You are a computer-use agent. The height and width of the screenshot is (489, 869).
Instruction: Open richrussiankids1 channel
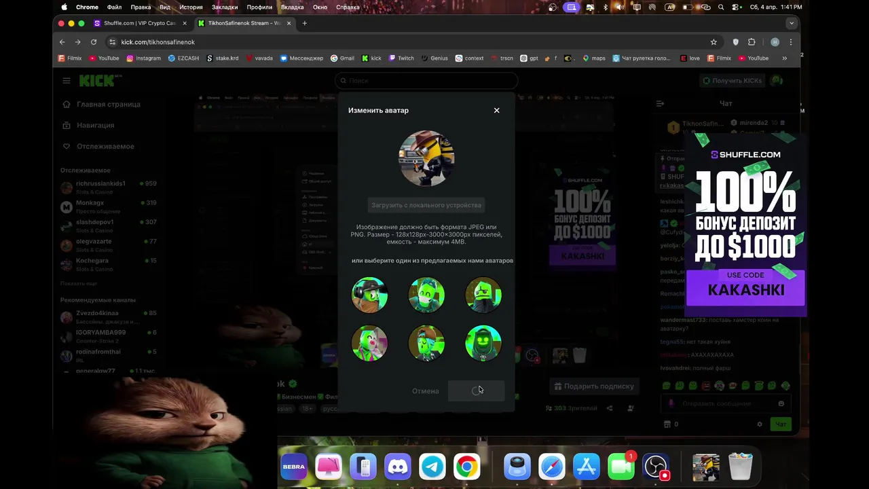(109, 187)
